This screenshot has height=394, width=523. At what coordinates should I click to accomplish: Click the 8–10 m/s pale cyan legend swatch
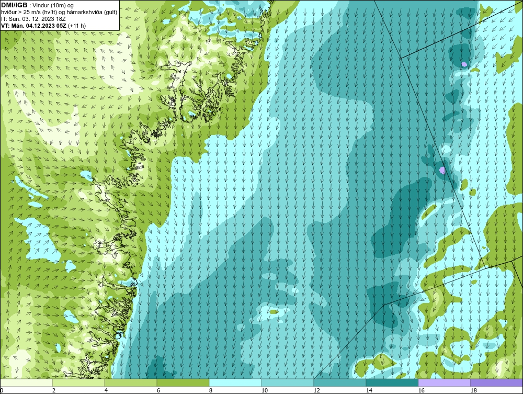coord(235,382)
